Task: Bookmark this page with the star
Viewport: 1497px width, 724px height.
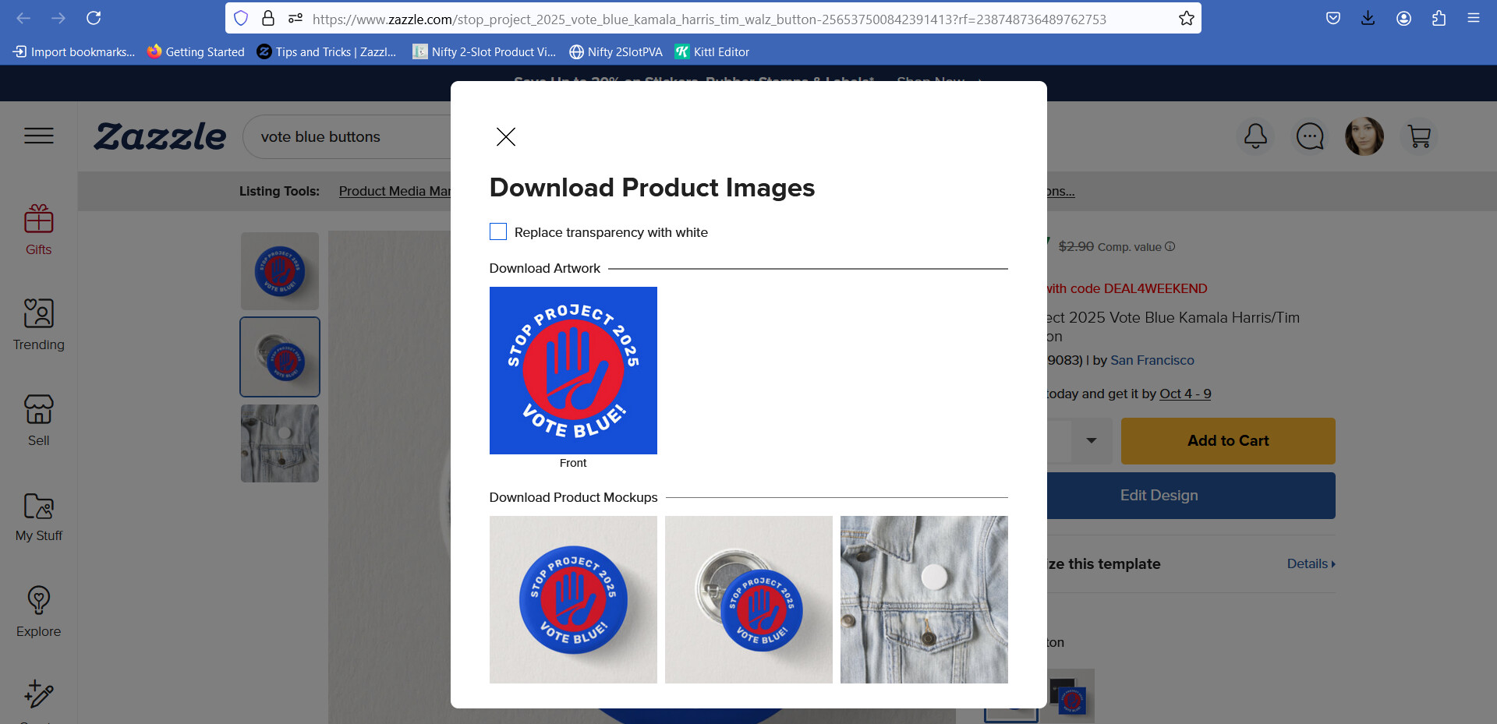Action: point(1187,18)
